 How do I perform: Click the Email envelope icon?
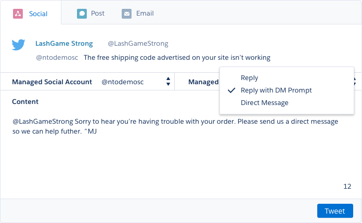coord(126,14)
